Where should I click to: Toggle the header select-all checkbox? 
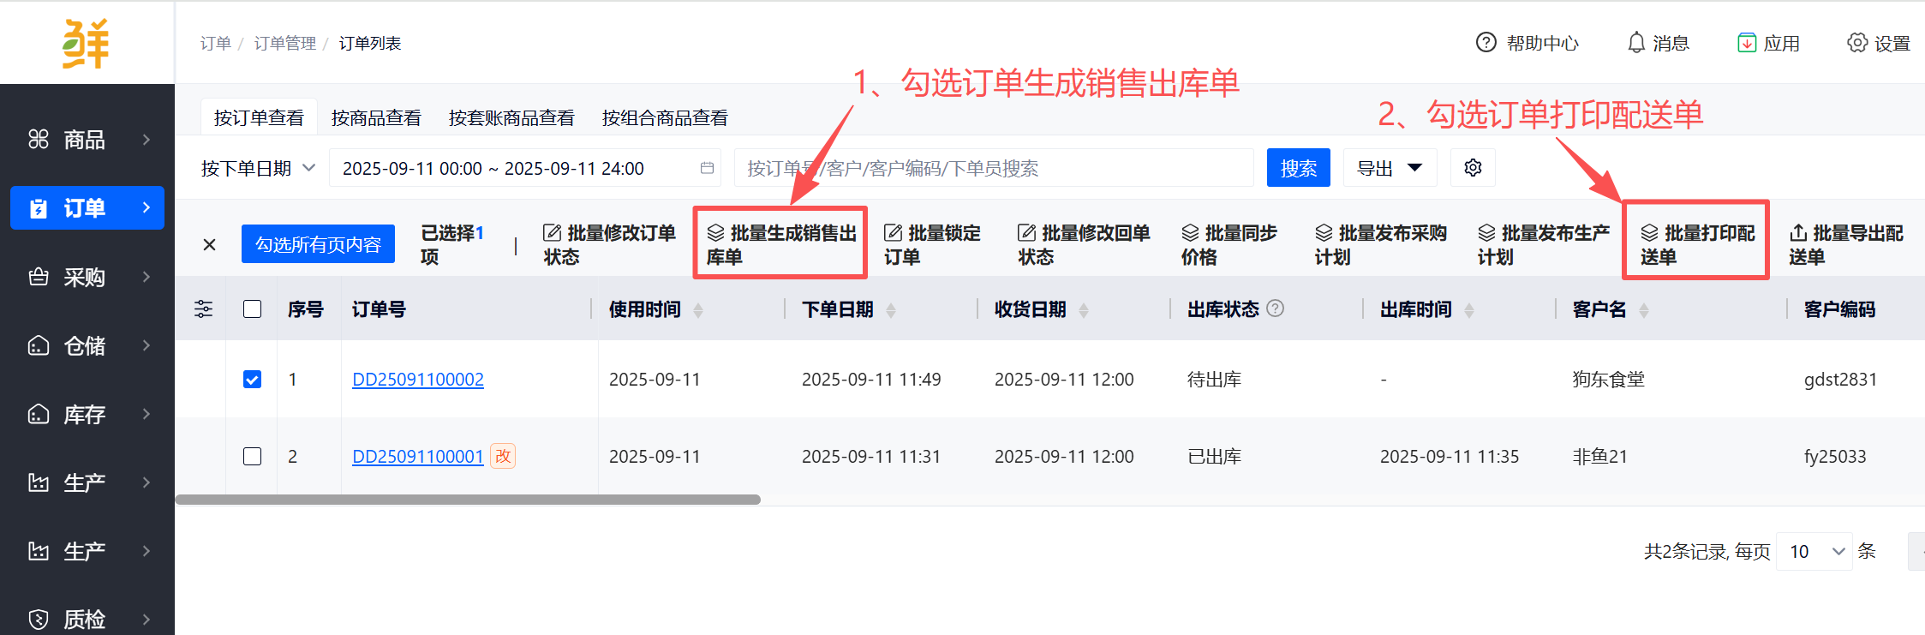tap(252, 309)
